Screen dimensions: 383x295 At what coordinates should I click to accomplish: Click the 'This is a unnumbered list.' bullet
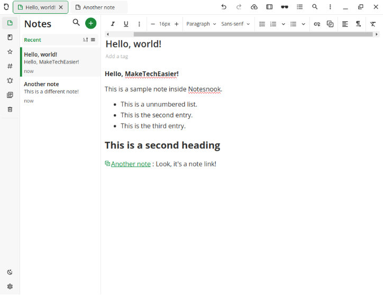pyautogui.click(x=159, y=104)
